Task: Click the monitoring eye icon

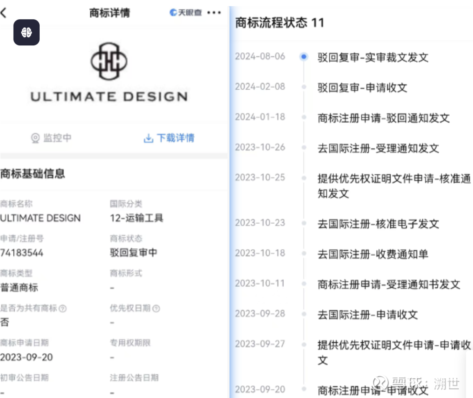Action: tap(35, 138)
